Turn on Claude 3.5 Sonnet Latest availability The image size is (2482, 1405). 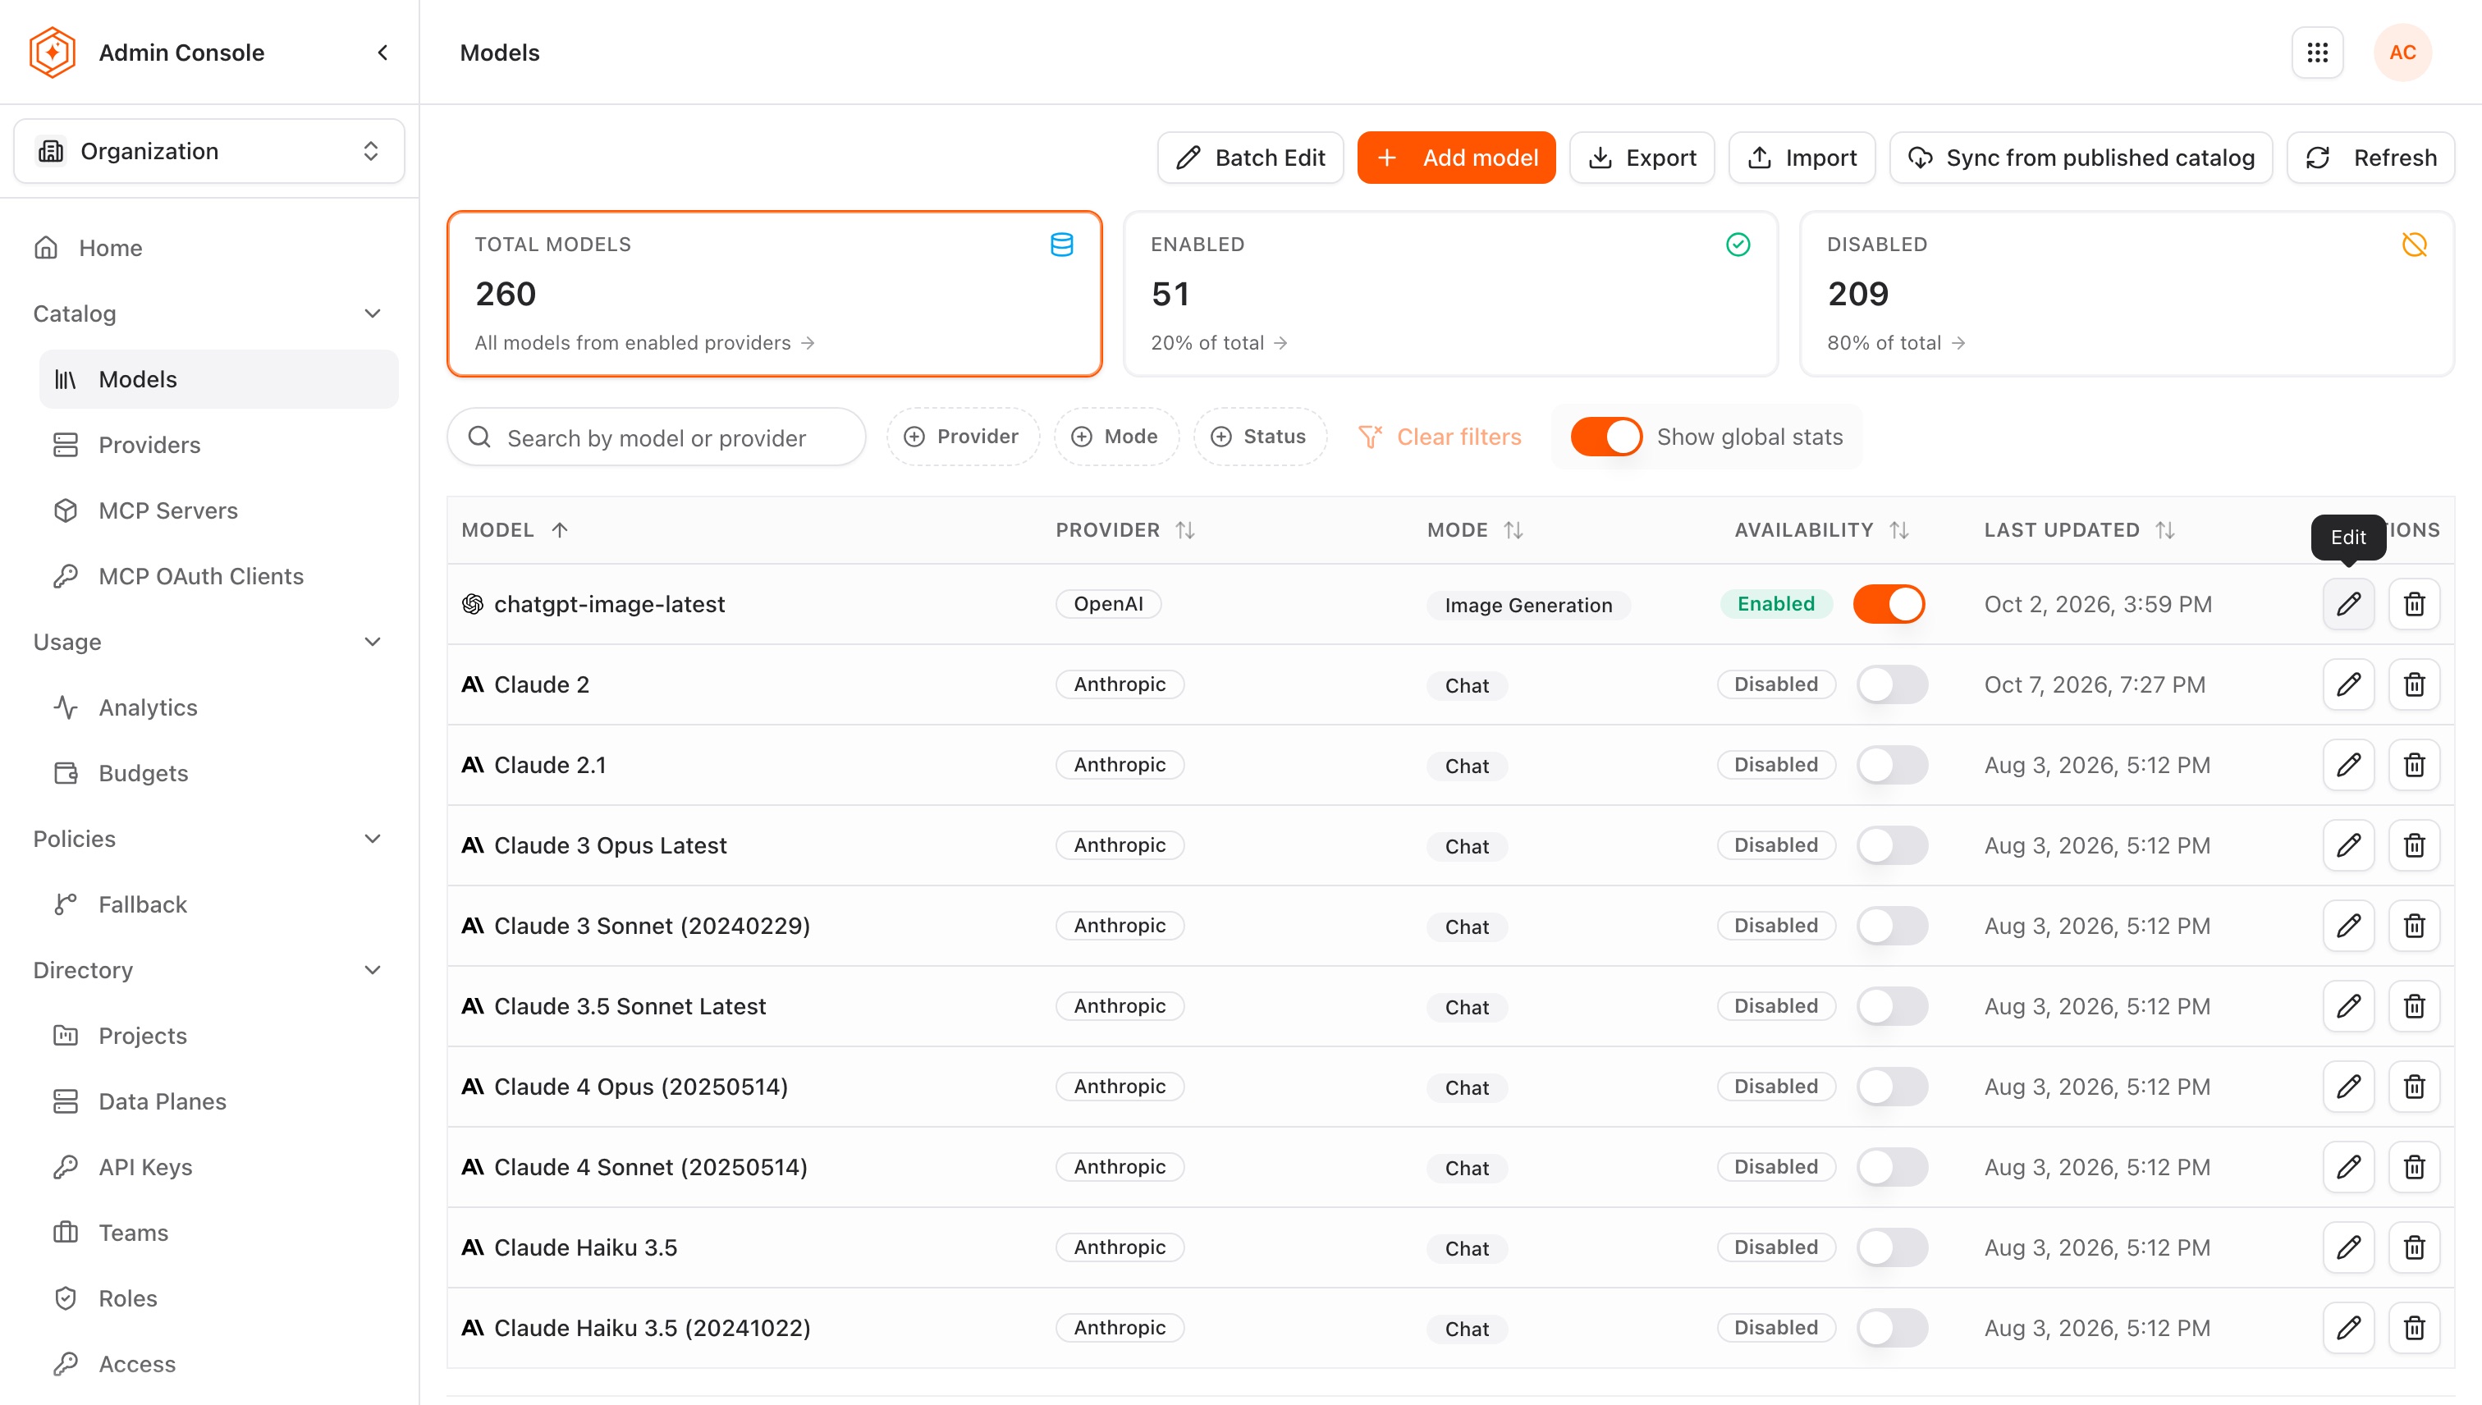[1891, 1006]
